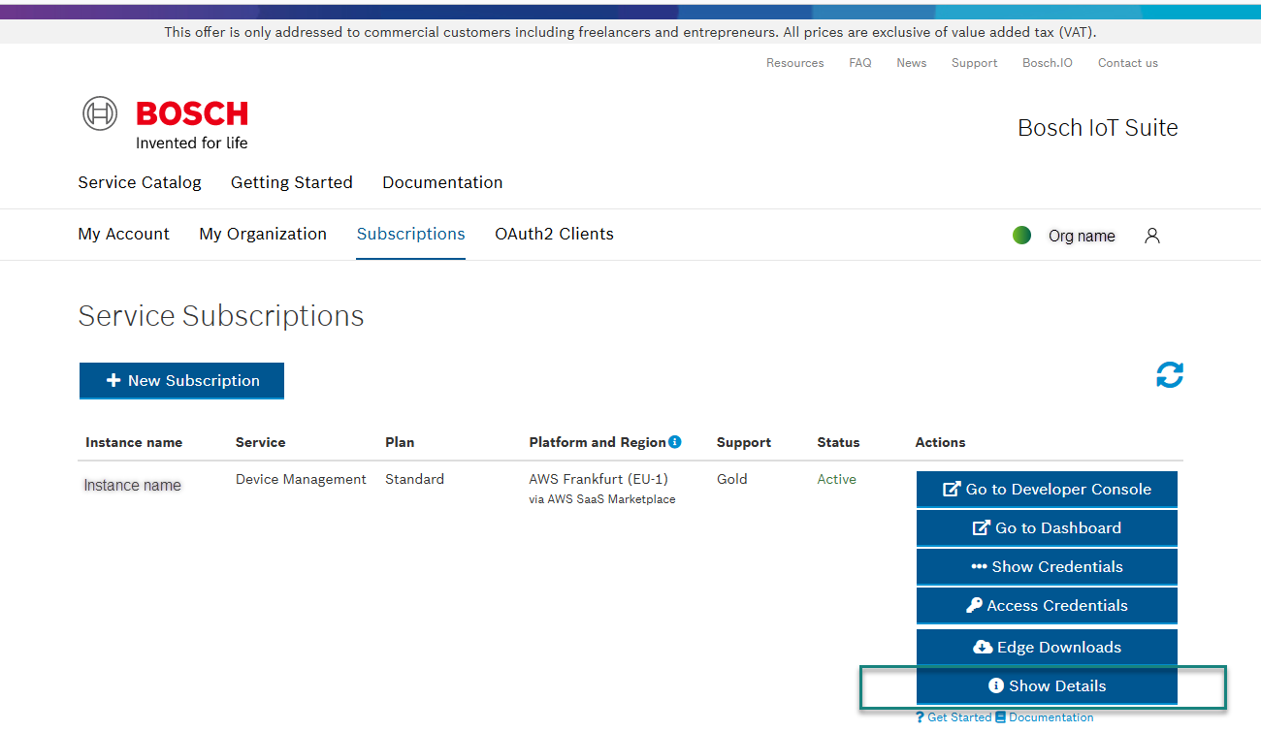Image resolution: width=1261 pixels, height=732 pixels.
Task: Click the Show Details button
Action: pos(1047,686)
